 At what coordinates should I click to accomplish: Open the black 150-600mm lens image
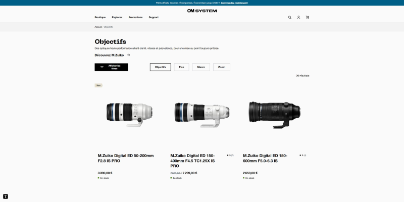point(275,115)
